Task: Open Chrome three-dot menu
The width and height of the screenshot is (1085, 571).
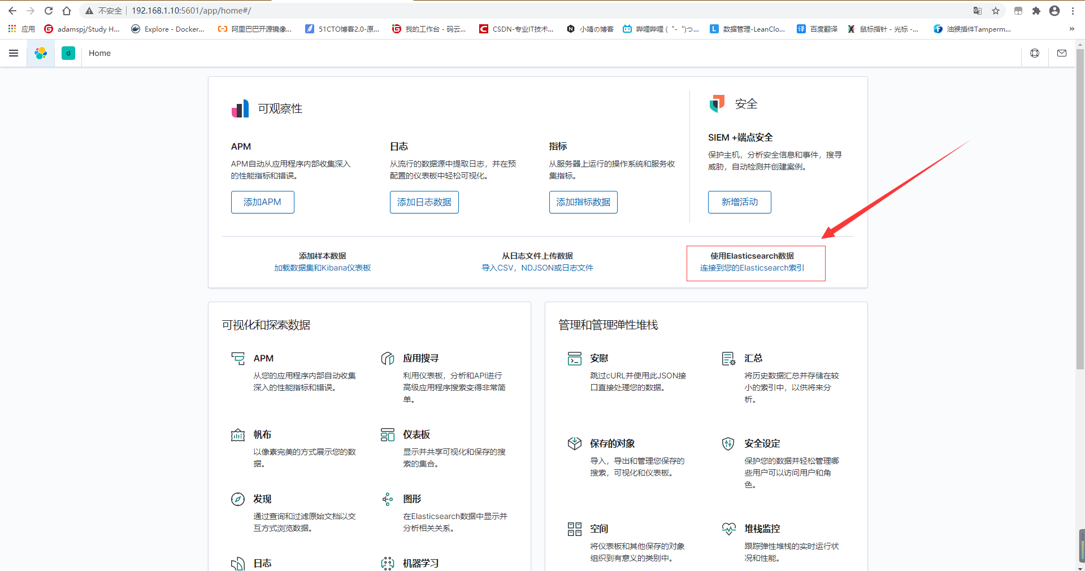Action: pyautogui.click(x=1073, y=11)
